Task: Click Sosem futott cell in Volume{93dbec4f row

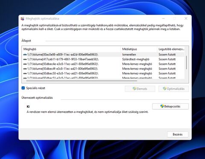Action: tap(167, 69)
